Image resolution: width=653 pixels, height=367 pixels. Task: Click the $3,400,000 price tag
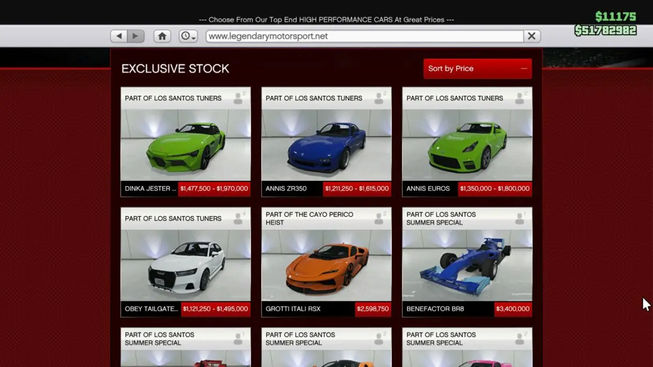513,309
